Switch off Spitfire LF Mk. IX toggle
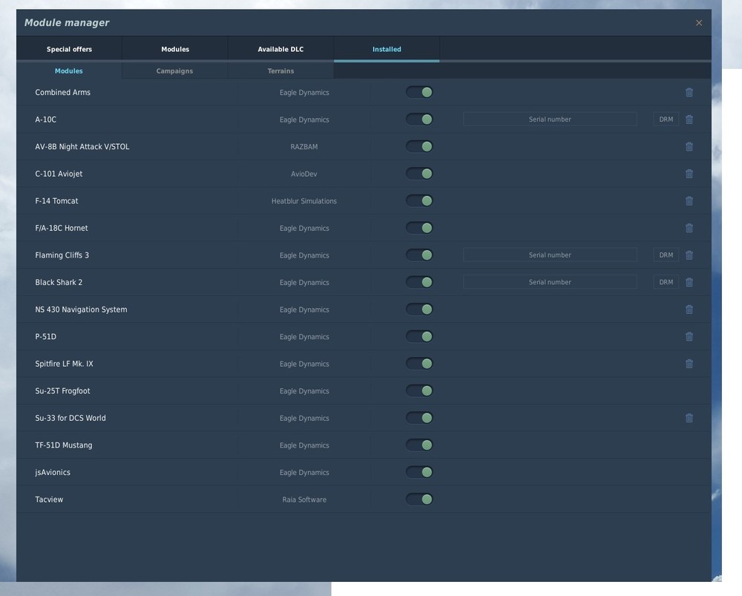742x596 pixels. [419, 364]
